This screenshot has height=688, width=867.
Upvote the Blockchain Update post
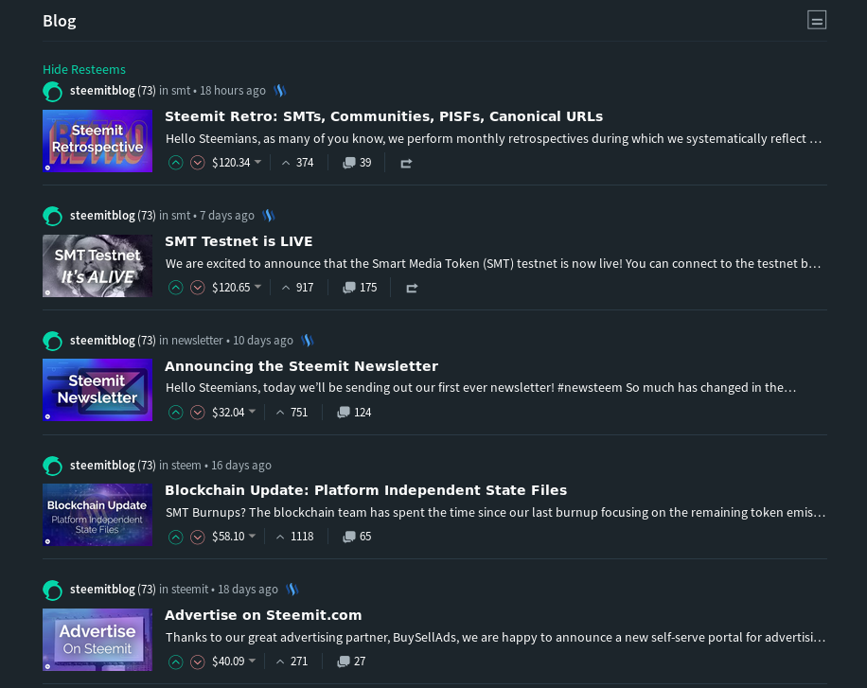[x=176, y=537]
